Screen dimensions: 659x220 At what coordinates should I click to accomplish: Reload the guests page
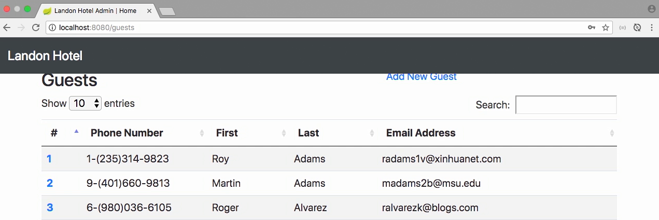36,27
